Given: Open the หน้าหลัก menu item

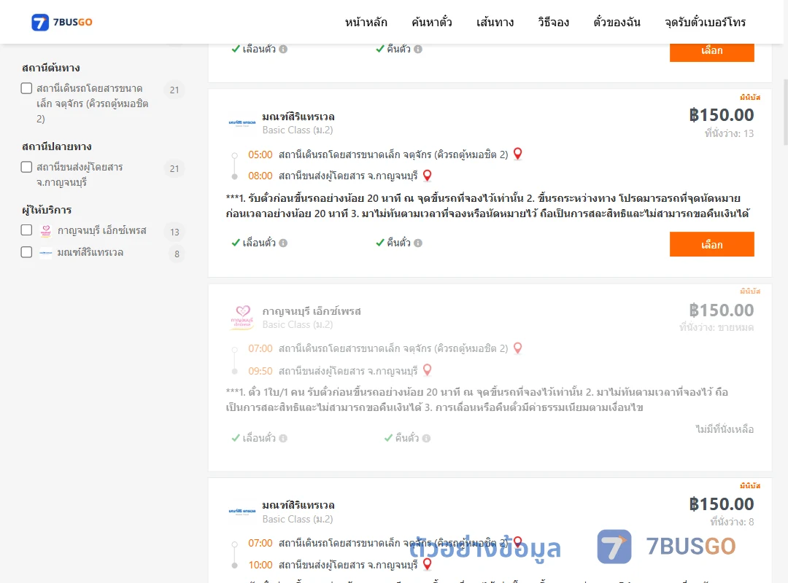Looking at the screenshot, I should (366, 22).
